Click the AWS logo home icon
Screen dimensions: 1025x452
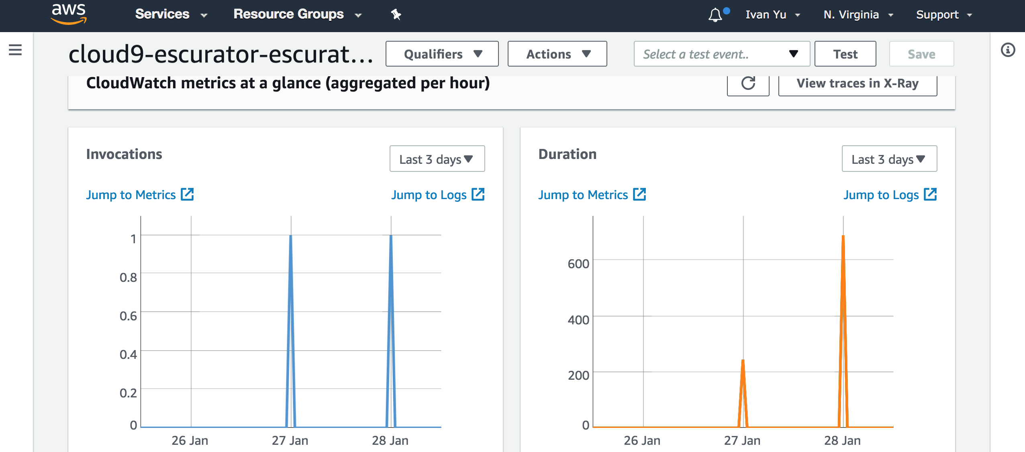69,14
